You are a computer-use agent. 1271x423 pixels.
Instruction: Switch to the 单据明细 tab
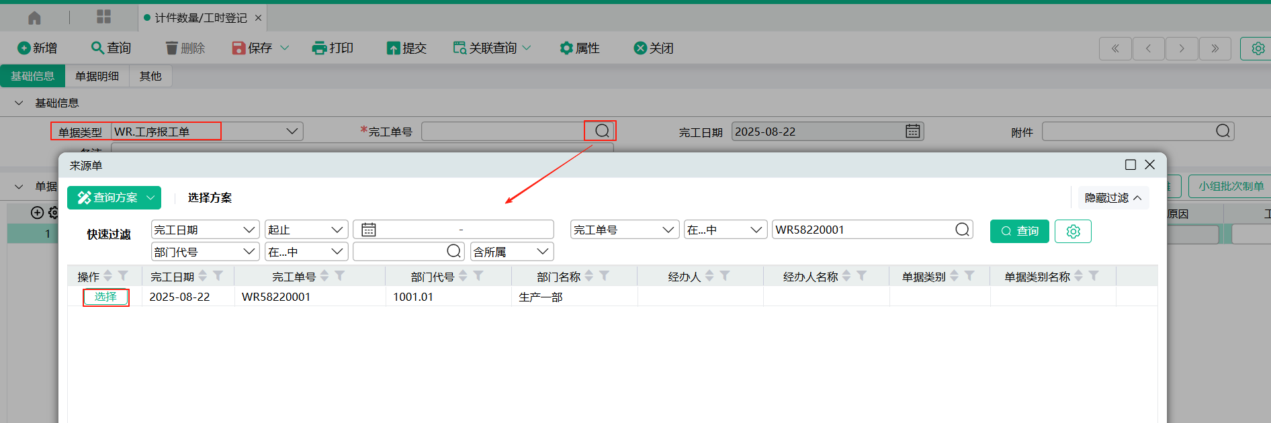tap(97, 77)
